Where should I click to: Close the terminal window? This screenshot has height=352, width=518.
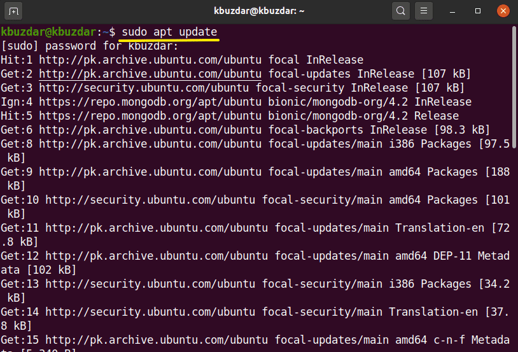point(503,11)
